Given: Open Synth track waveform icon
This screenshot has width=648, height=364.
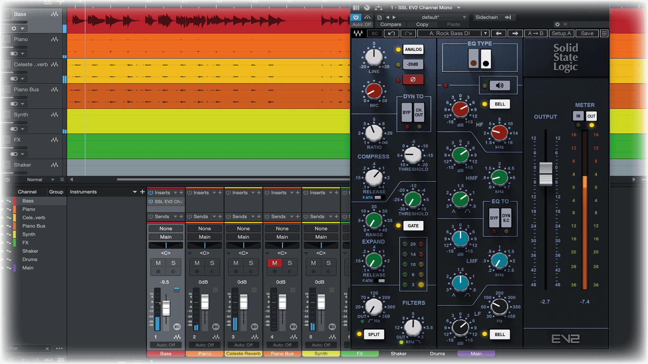Looking at the screenshot, I should click(x=54, y=115).
